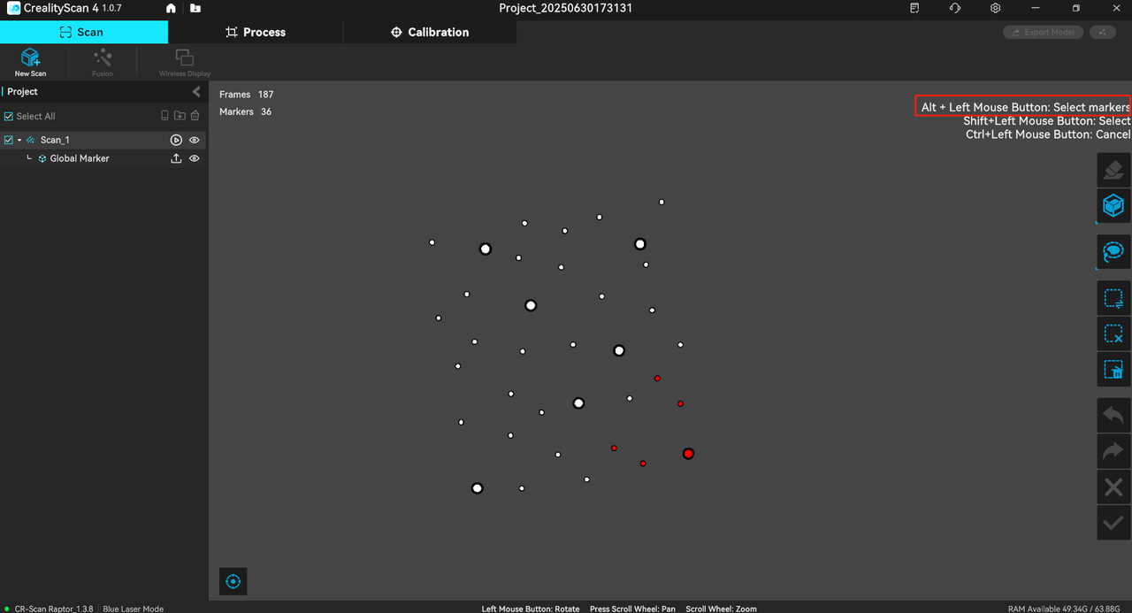The width and height of the screenshot is (1132, 613).
Task: Open the Calibration tab
Action: point(430,32)
